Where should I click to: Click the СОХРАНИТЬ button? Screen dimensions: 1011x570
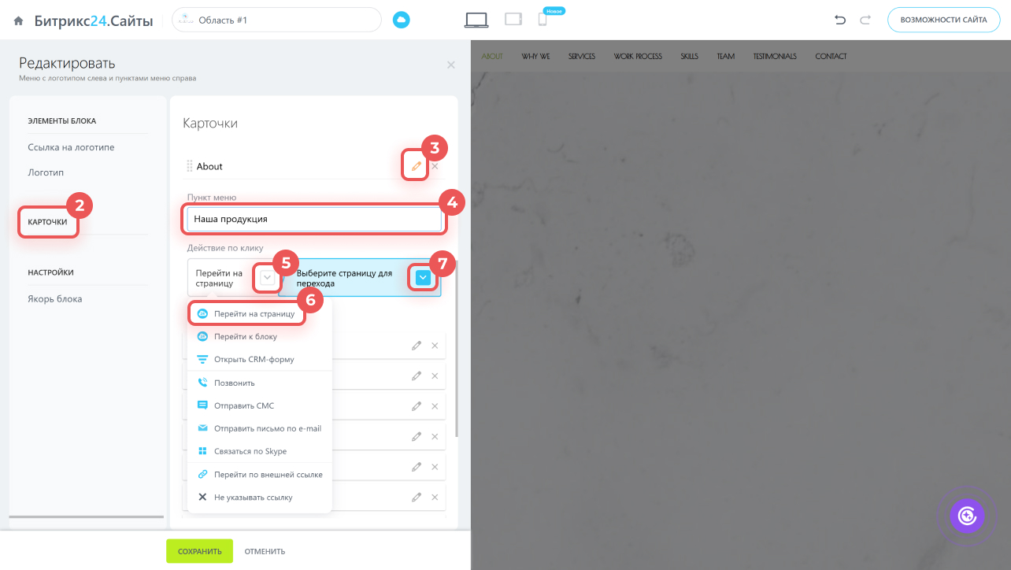tap(199, 551)
